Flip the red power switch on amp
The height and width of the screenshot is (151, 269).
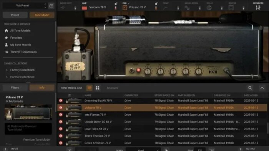[x=138, y=70]
